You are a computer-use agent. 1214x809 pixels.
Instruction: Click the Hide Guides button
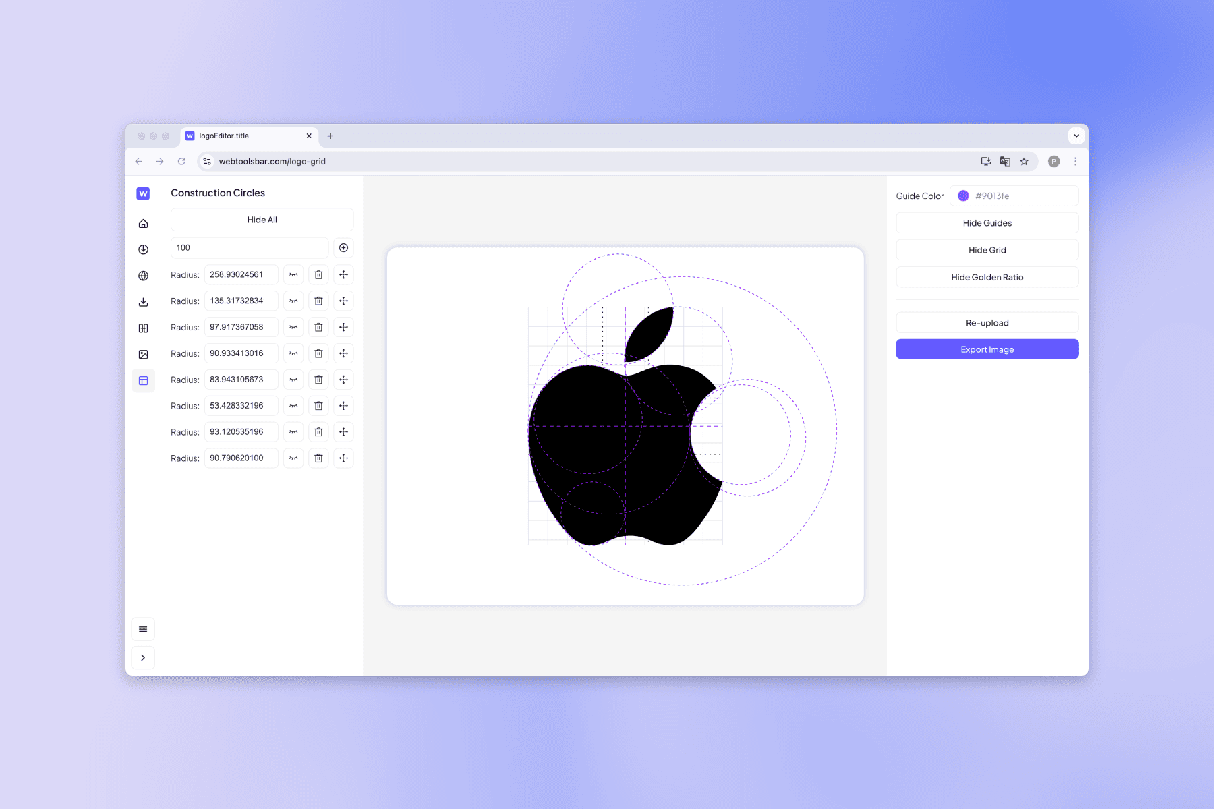[987, 223]
